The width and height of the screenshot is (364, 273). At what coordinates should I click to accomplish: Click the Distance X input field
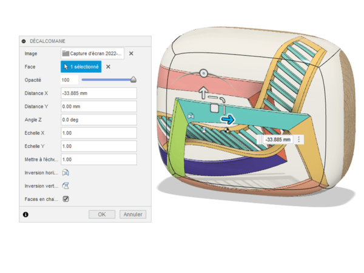pyautogui.click(x=98, y=93)
